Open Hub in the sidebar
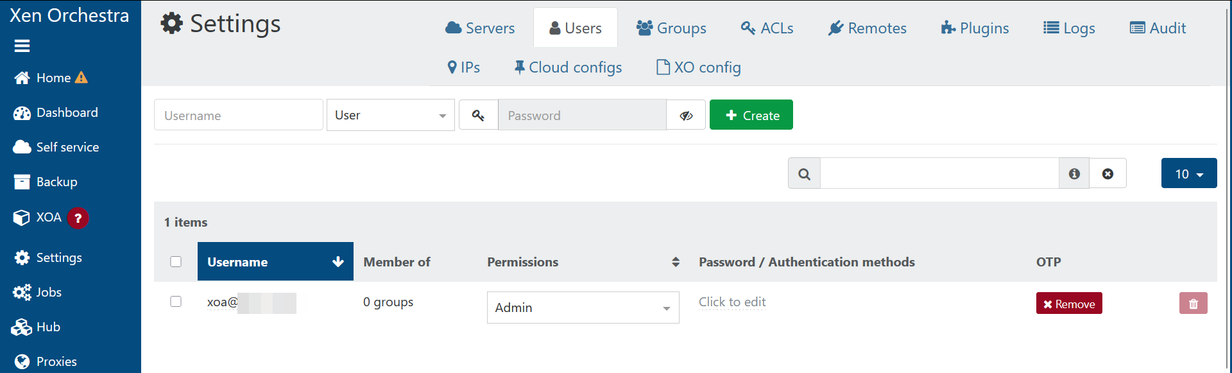The width and height of the screenshot is (1232, 373). tap(36, 327)
